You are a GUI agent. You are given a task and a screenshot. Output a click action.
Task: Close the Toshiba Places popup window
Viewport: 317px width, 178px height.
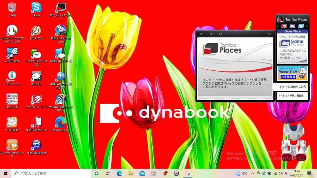click(269, 34)
